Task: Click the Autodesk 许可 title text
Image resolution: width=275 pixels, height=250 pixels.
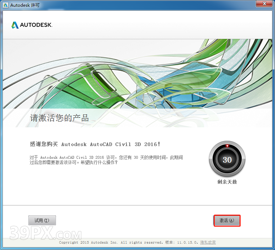Action: click(x=25, y=5)
